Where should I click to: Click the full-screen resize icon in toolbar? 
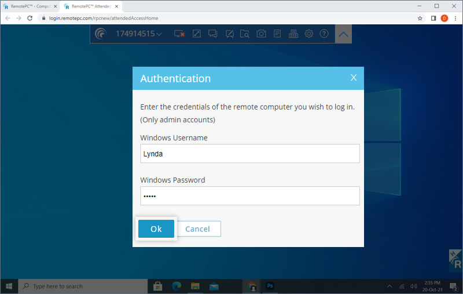pyautogui.click(x=197, y=34)
